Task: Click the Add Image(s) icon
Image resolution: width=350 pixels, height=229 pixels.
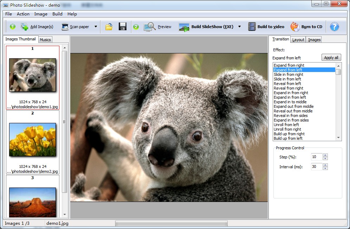Action: [24, 27]
